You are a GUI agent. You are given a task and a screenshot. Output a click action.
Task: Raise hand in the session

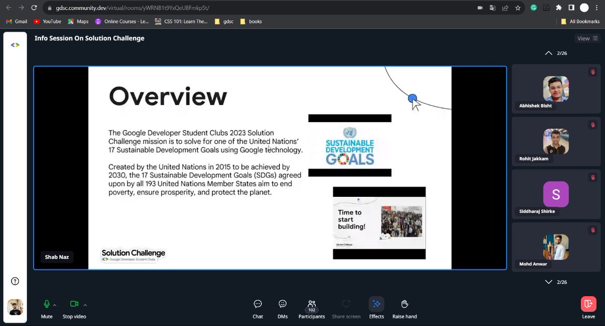[404, 309]
